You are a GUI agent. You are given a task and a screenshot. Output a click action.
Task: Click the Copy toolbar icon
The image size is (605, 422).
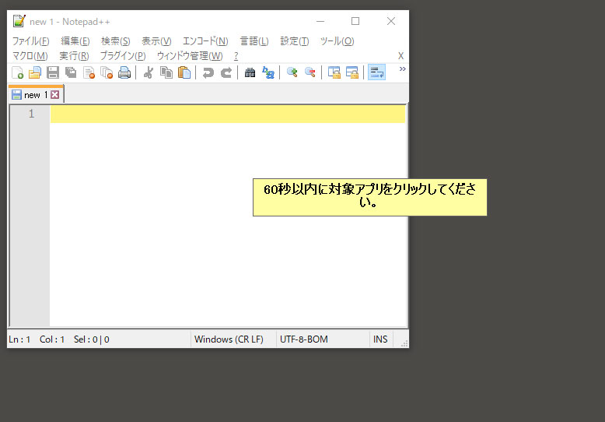click(166, 72)
